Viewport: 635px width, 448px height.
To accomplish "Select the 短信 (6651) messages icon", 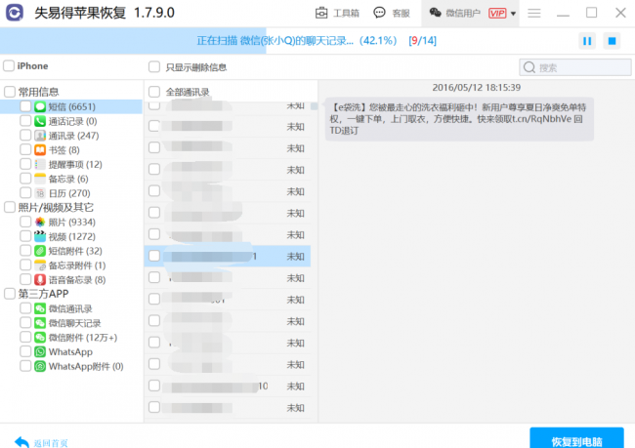I will 40,106.
